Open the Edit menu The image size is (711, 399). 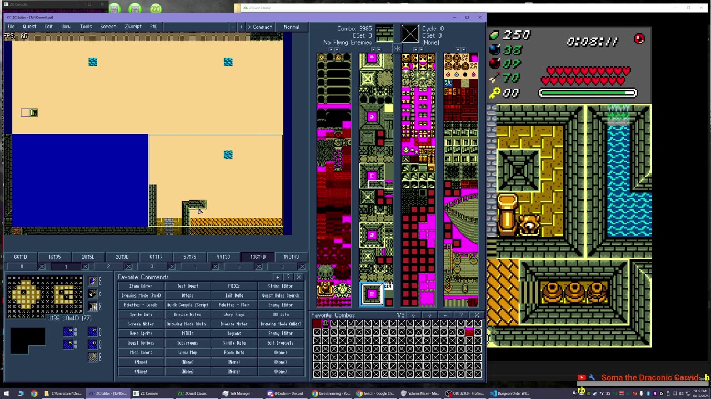[x=49, y=27]
